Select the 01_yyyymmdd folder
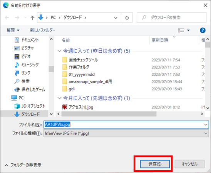211x173 pixels. pyautogui.click(x=82, y=75)
